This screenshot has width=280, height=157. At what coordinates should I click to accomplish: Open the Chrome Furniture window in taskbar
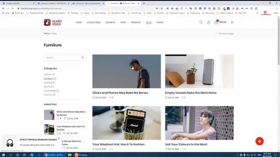(x=54, y=155)
